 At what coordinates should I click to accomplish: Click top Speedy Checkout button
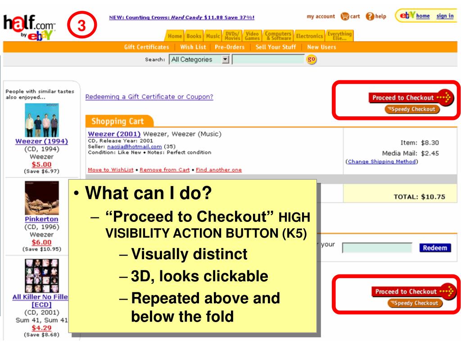[x=412, y=109]
